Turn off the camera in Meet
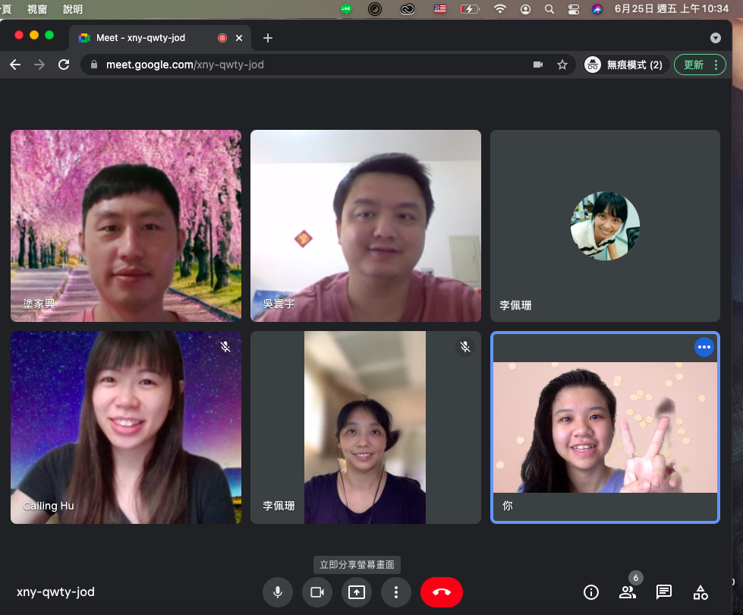 [317, 592]
